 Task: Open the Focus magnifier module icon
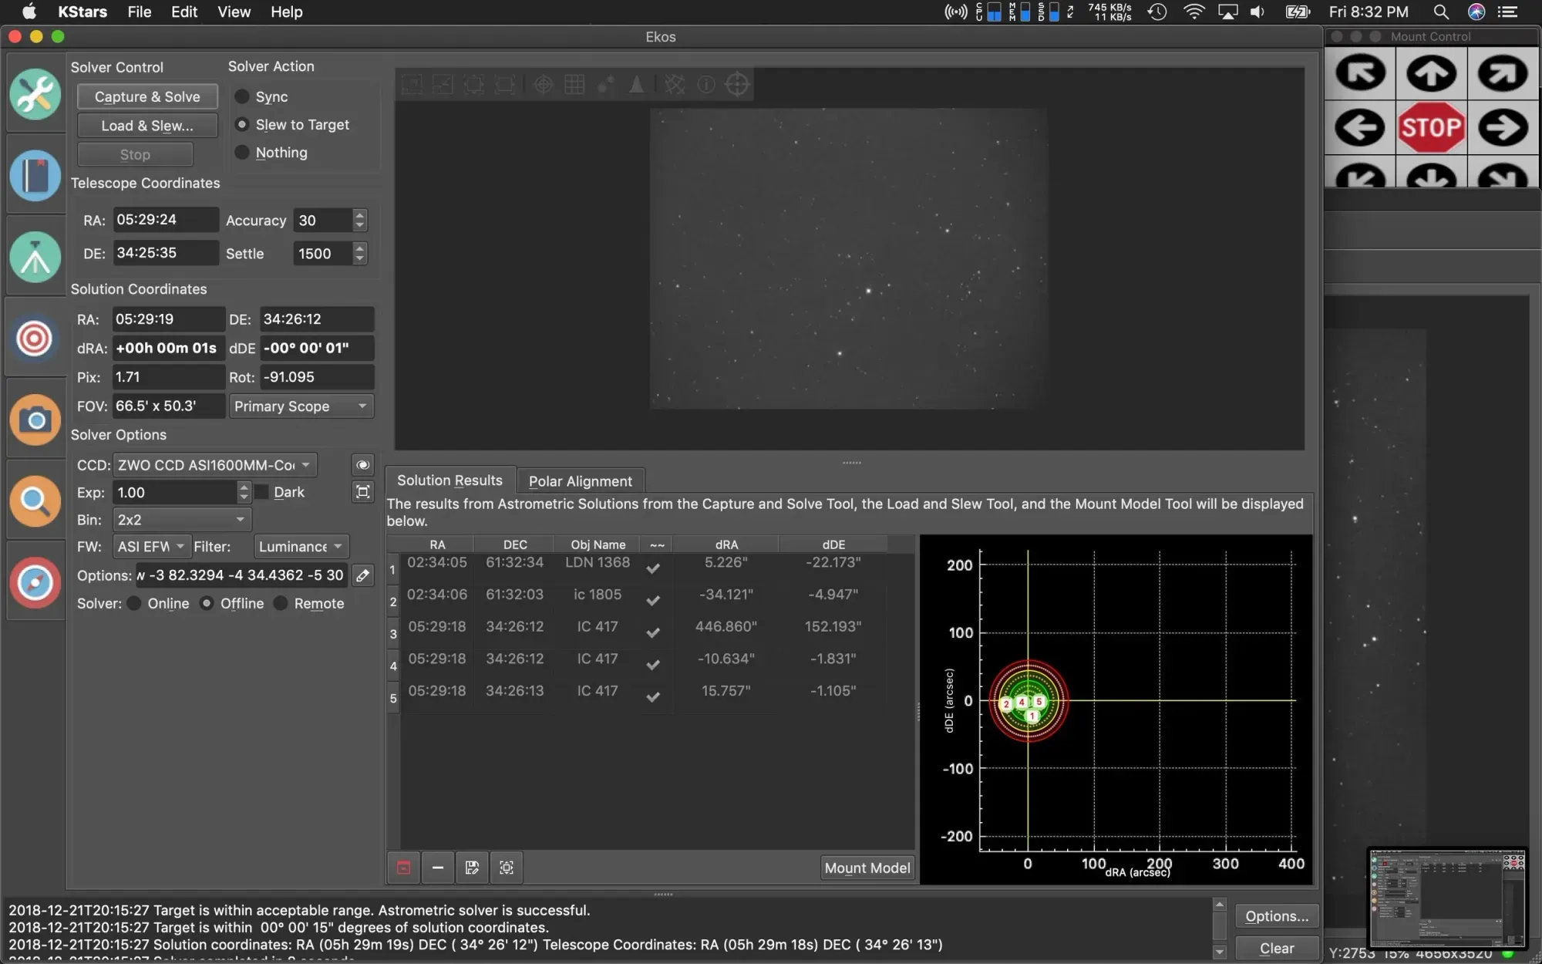pos(35,501)
